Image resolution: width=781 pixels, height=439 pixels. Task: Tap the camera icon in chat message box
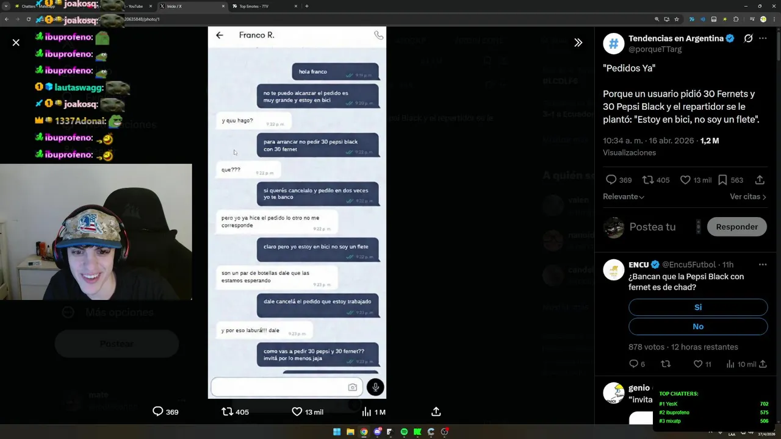[x=352, y=387]
